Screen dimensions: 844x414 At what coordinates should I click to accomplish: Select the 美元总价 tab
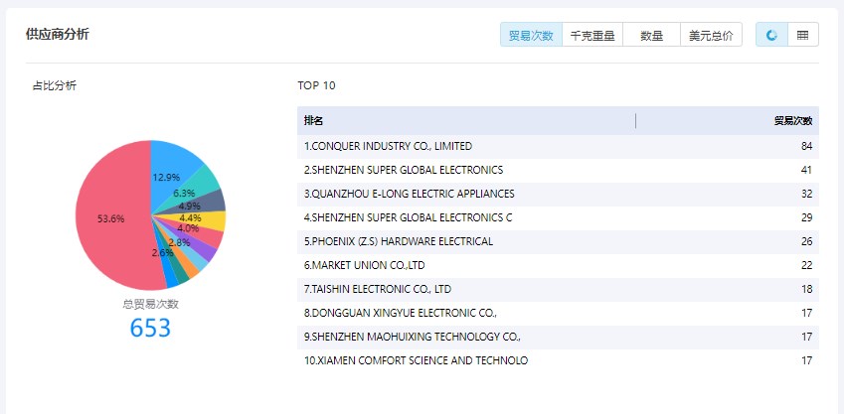pyautogui.click(x=711, y=35)
